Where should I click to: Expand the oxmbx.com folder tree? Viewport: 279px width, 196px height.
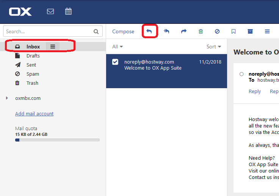[7, 98]
